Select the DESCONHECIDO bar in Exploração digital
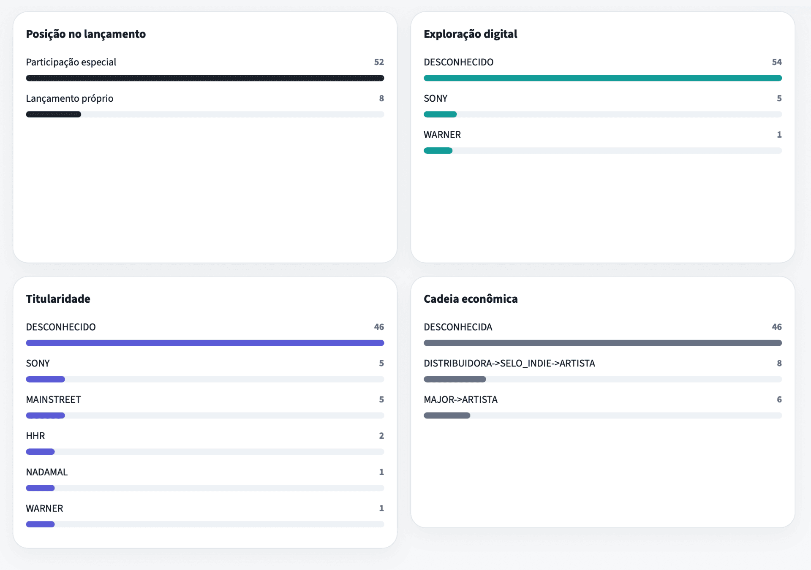Viewport: 811px width, 570px height. (x=602, y=78)
